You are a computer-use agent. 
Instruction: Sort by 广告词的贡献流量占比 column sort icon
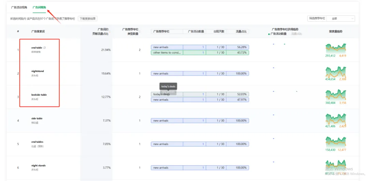[110, 32]
